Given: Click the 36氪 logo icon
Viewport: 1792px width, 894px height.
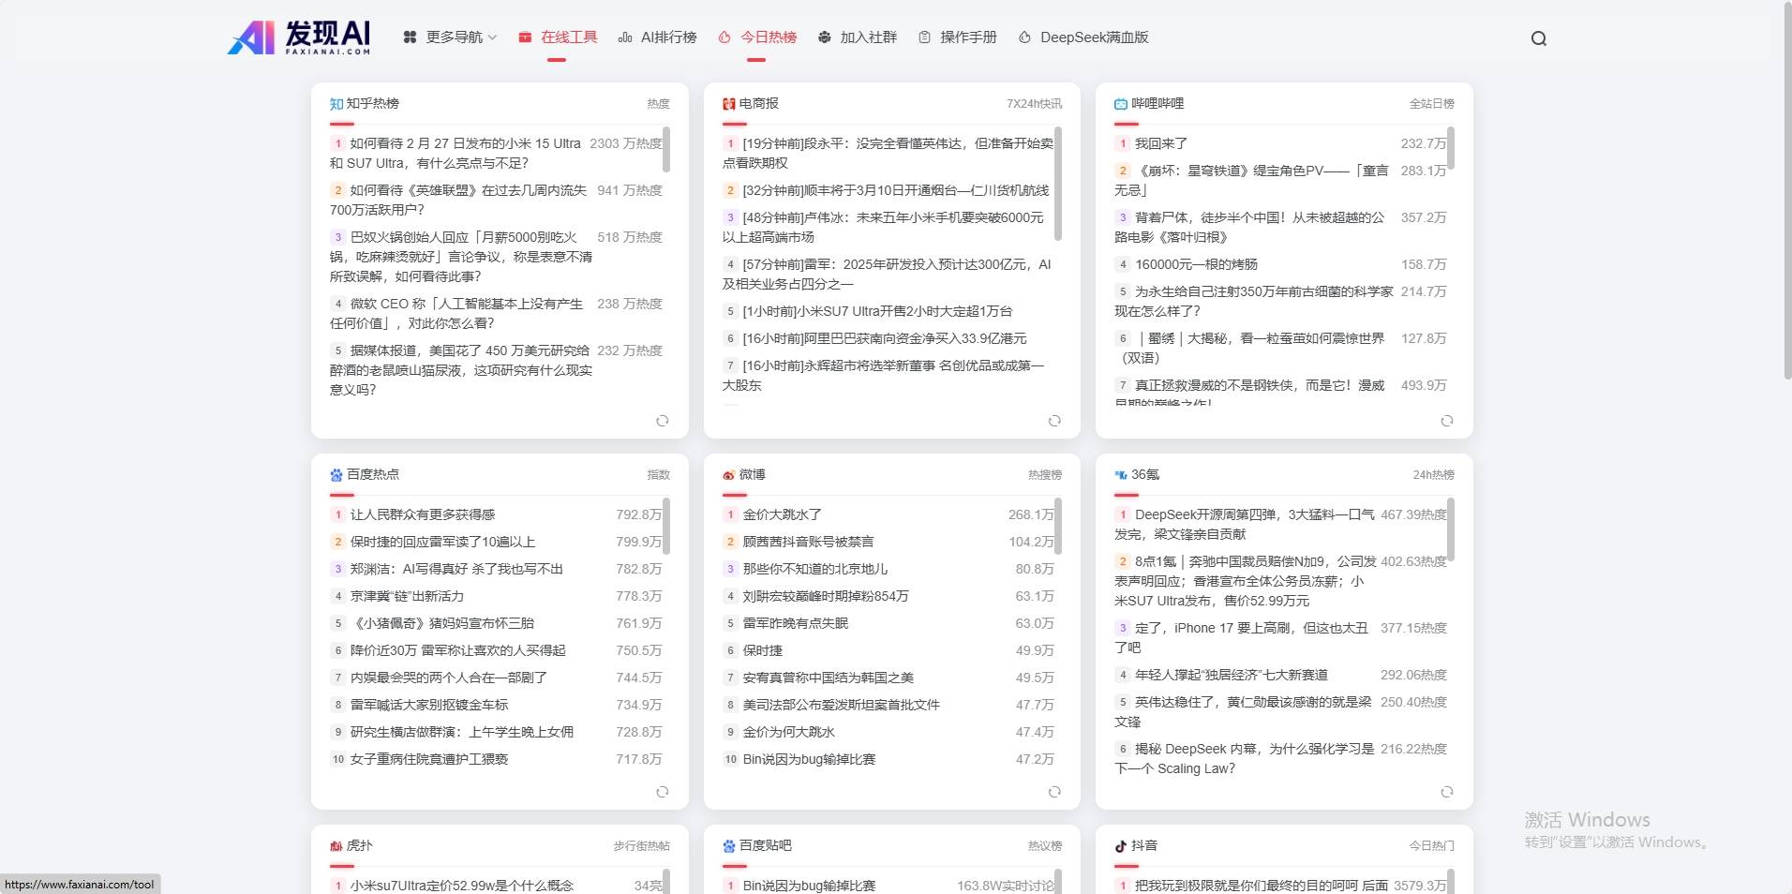Looking at the screenshot, I should tap(1121, 475).
